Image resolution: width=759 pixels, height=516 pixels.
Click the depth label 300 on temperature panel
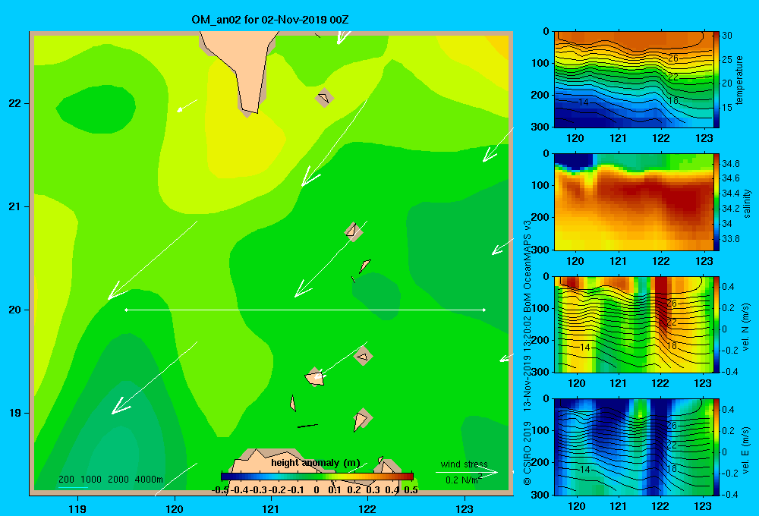coord(540,127)
